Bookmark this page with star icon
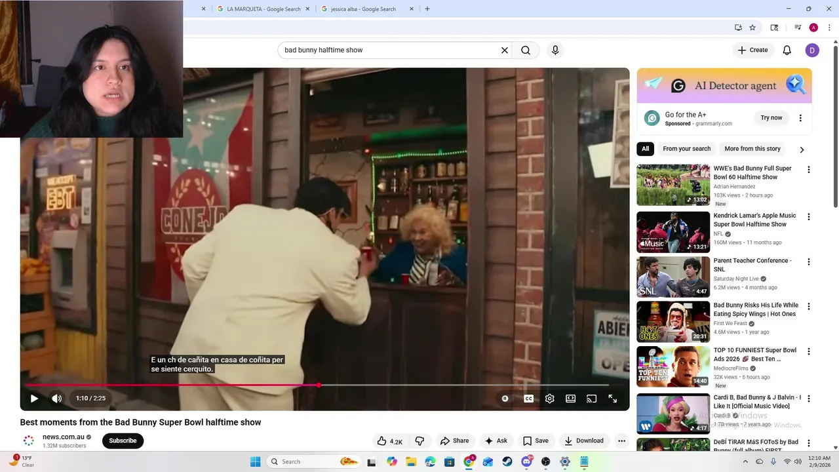The height and width of the screenshot is (472, 839). click(x=752, y=28)
